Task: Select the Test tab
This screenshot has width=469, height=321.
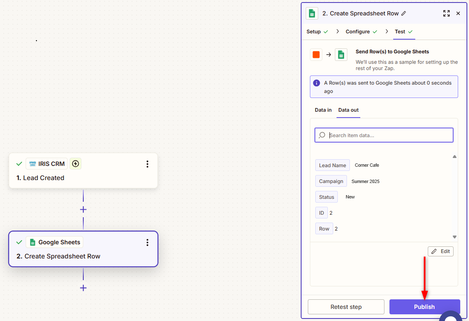Action: pos(400,32)
